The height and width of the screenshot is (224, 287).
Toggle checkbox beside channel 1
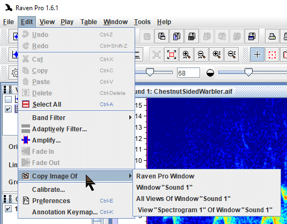[x=8, y=209]
